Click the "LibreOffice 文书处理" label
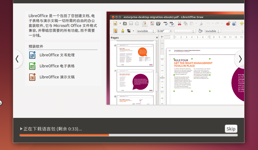 click(x=57, y=55)
